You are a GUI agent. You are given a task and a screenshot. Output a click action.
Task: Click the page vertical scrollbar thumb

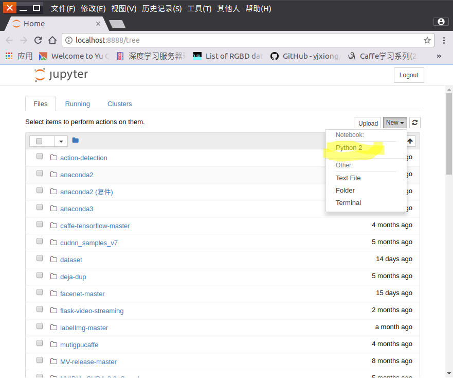click(x=449, y=134)
